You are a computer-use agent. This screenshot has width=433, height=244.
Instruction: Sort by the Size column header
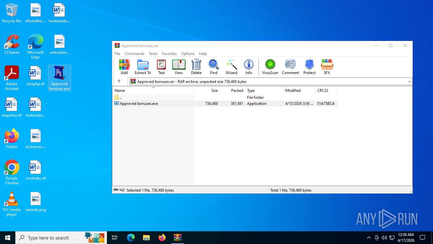pos(207,91)
